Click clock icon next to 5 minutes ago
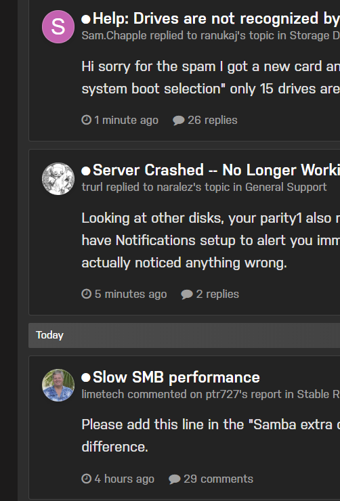Viewport: 340px width, 501px height. pyautogui.click(x=86, y=294)
